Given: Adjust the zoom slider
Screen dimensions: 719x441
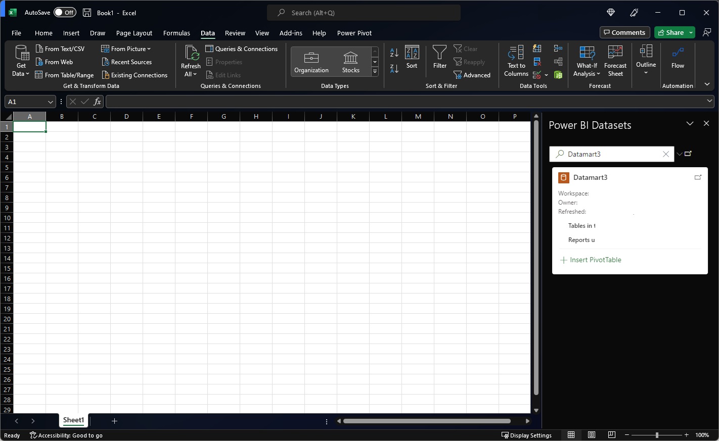Looking at the screenshot, I should pyautogui.click(x=656, y=435).
